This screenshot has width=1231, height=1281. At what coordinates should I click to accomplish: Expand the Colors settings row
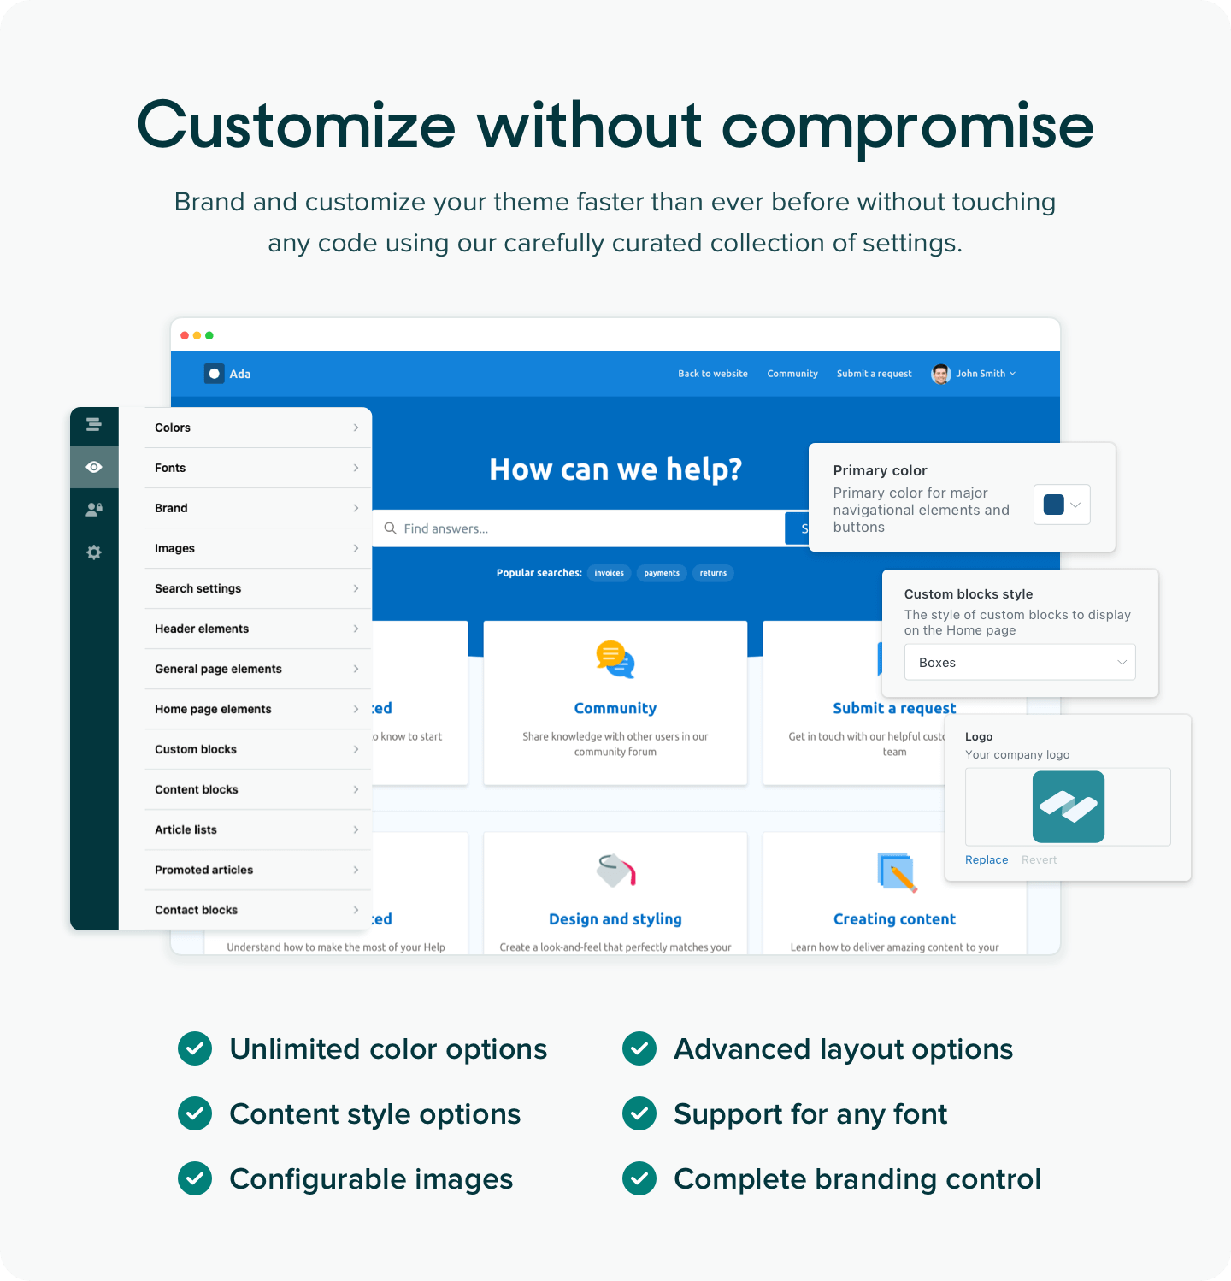pyautogui.click(x=258, y=428)
